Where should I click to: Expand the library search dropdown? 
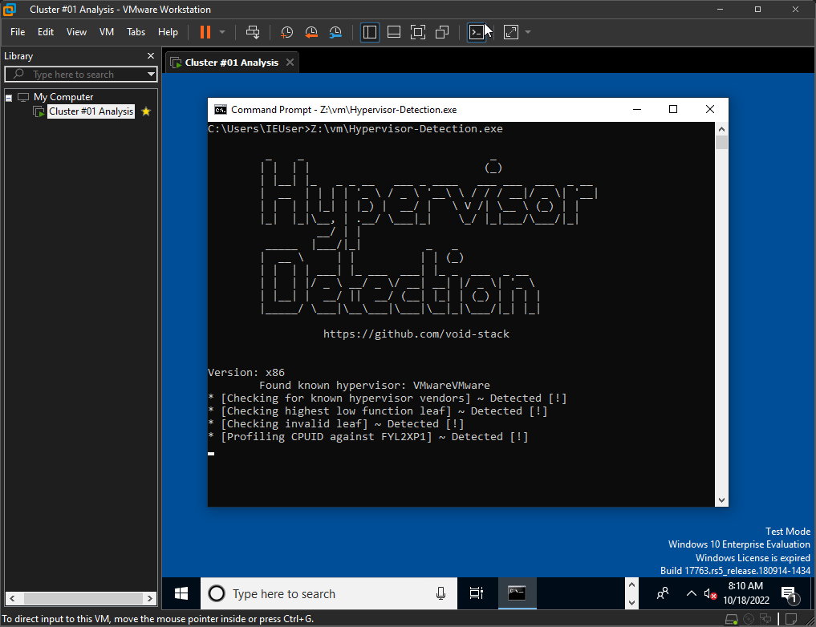tap(151, 75)
